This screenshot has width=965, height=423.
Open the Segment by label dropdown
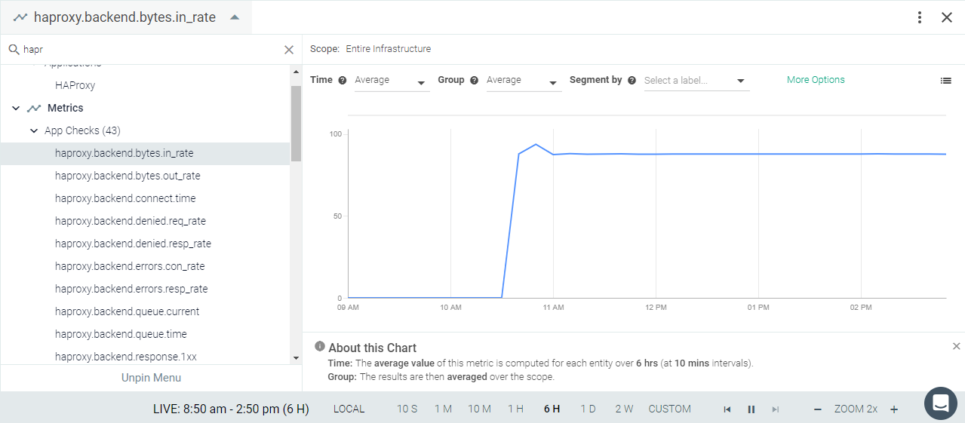tap(696, 81)
